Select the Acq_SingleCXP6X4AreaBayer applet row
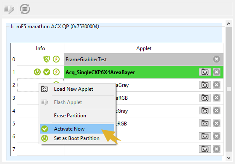The image size is (235, 164). point(144,72)
